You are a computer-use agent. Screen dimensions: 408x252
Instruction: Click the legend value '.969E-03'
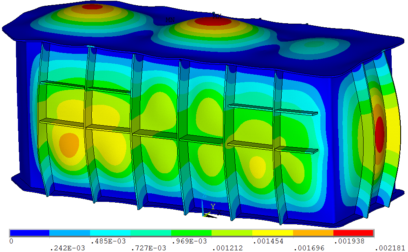click(189, 241)
